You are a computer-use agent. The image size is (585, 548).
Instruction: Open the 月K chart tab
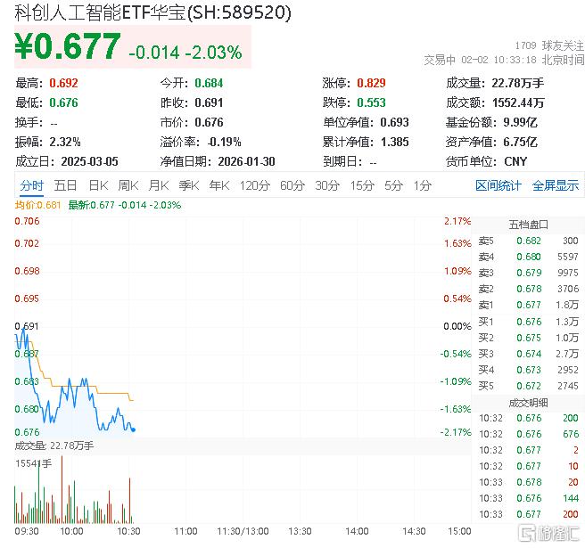coord(158,185)
